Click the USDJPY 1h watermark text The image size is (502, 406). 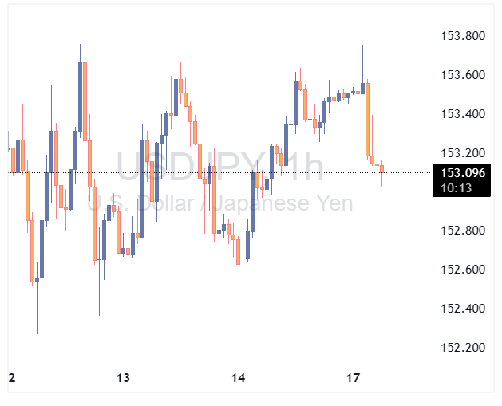[x=220, y=168]
